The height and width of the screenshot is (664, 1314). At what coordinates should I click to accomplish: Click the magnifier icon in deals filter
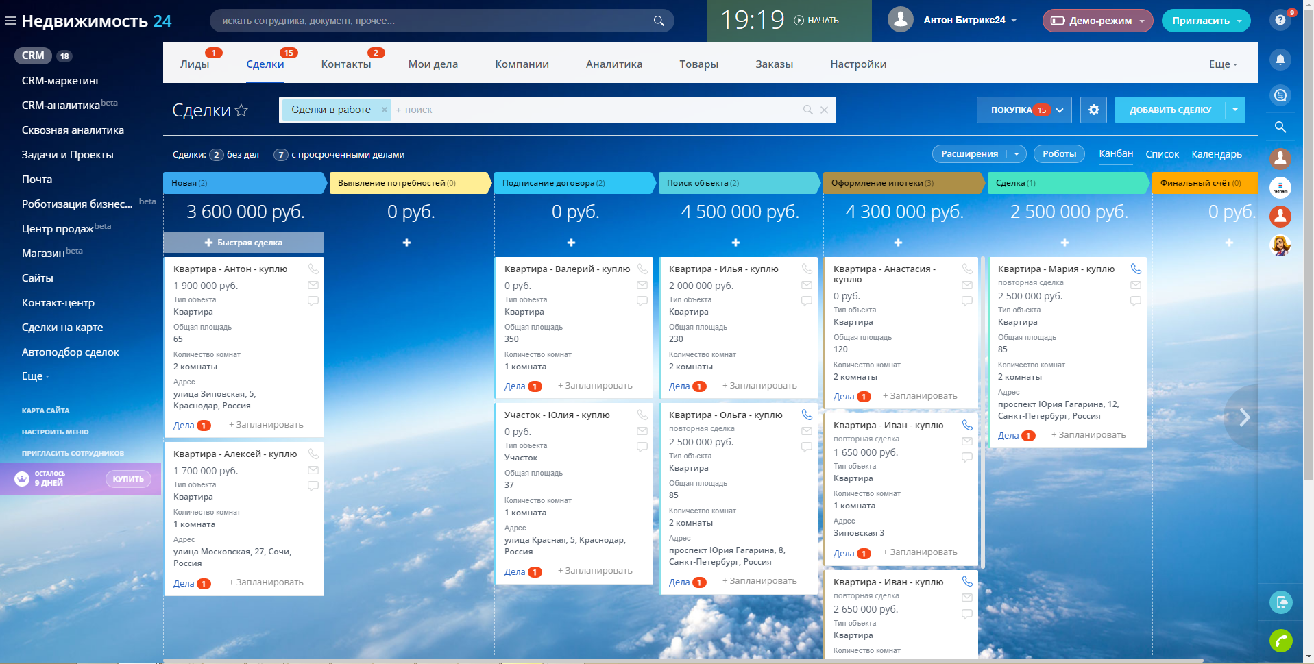[808, 110]
